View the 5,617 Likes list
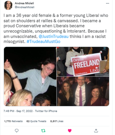The image size is (115, 135). coord(57,121)
